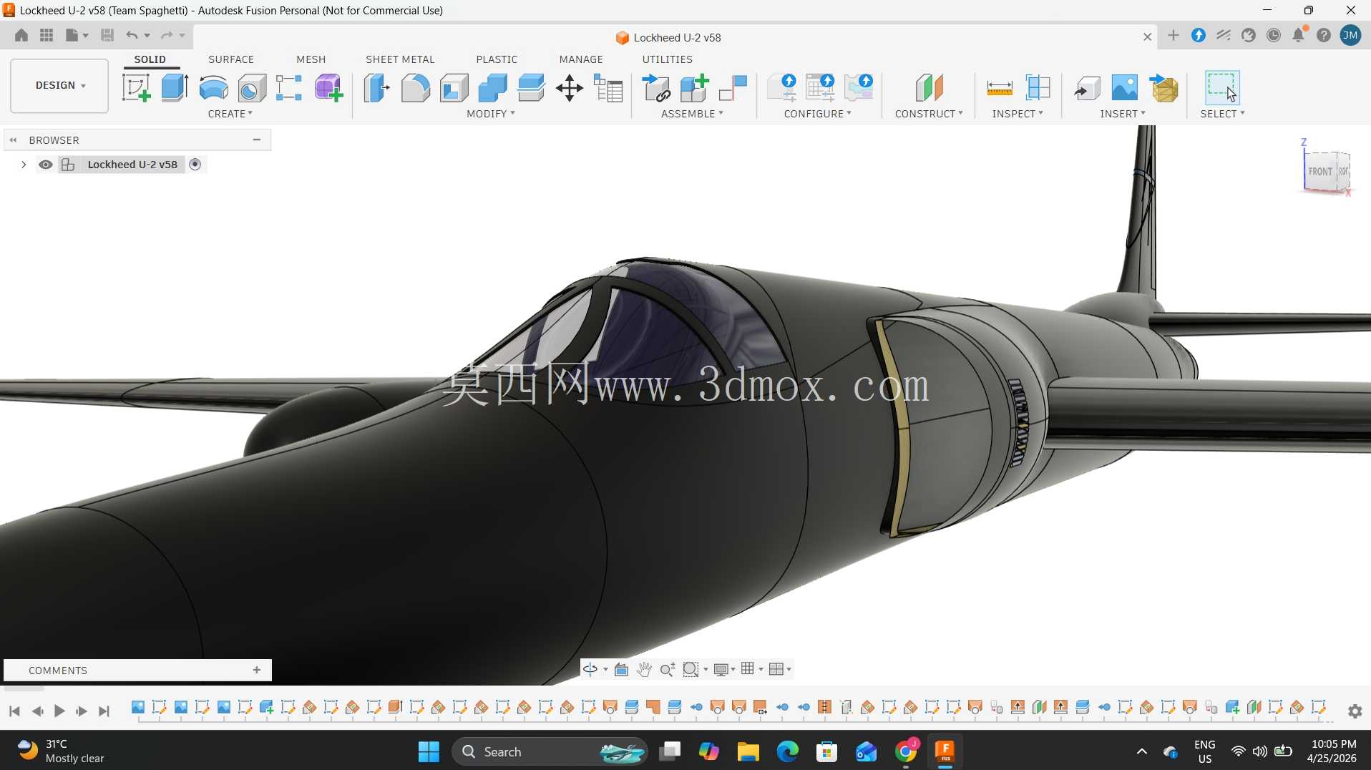Open the Data Panel grid icon
The image size is (1371, 770).
pyautogui.click(x=47, y=35)
